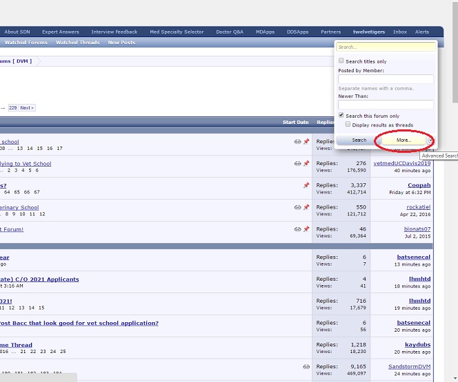Click watched glasses icon in SandstormDVM row

pos(306,367)
